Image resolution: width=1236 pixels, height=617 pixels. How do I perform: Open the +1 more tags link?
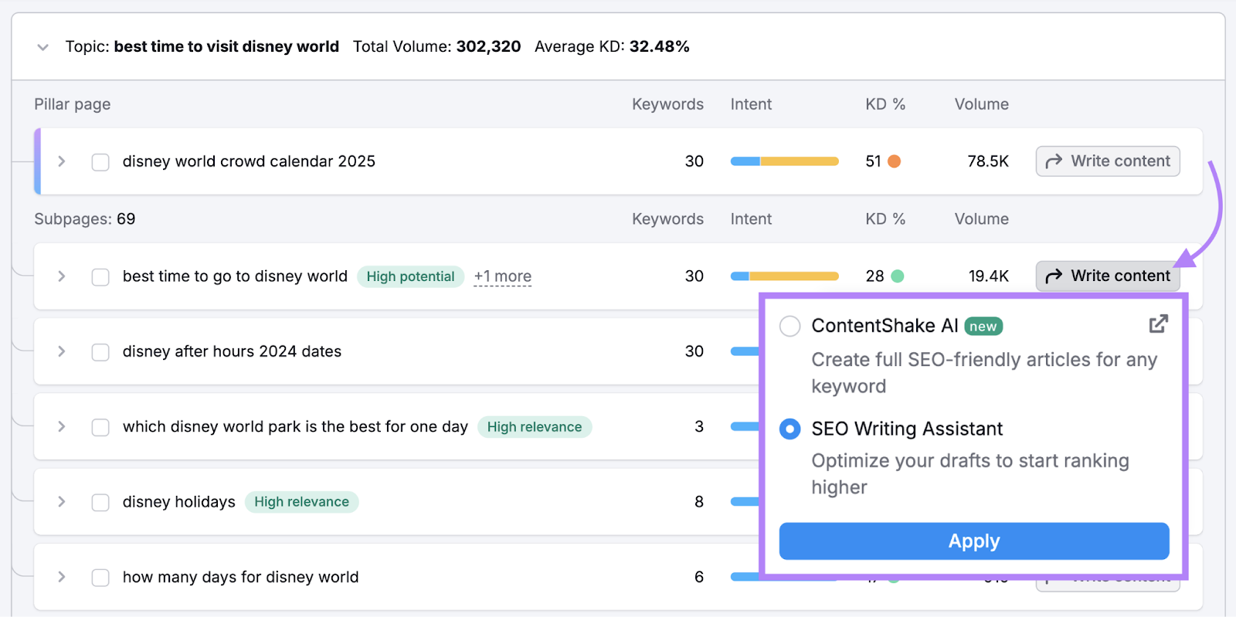[x=503, y=276]
